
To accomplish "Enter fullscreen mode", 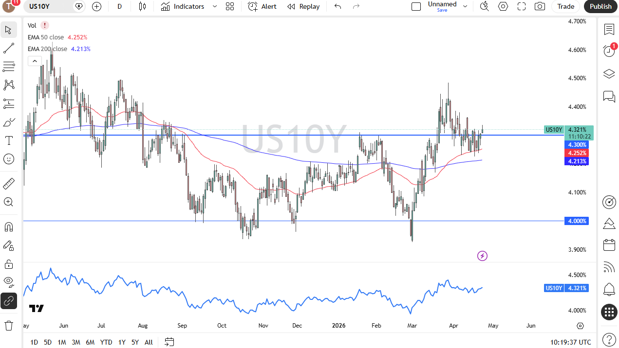I will tap(522, 6).
